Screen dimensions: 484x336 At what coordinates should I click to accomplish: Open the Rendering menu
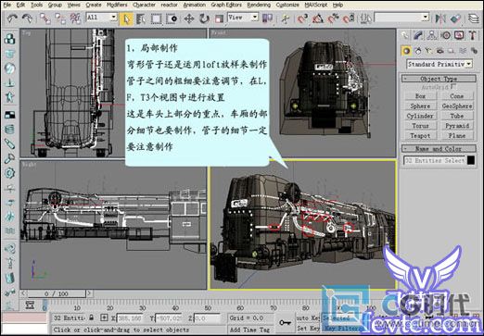tap(259, 5)
